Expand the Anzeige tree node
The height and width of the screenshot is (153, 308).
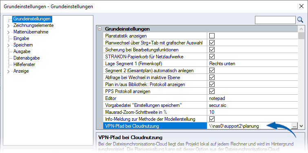[x=8, y=71]
